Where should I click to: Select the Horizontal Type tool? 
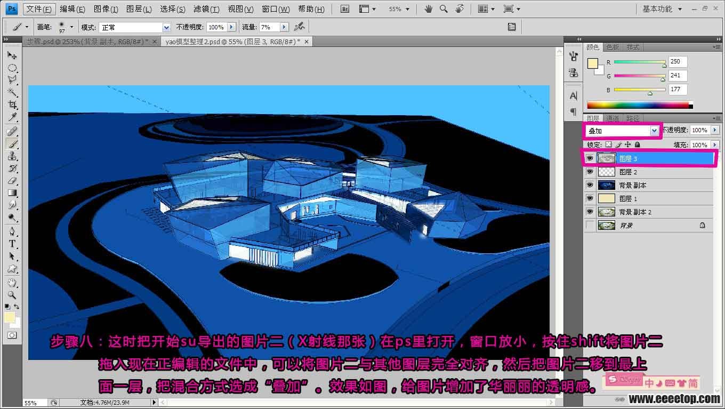pyautogui.click(x=12, y=244)
